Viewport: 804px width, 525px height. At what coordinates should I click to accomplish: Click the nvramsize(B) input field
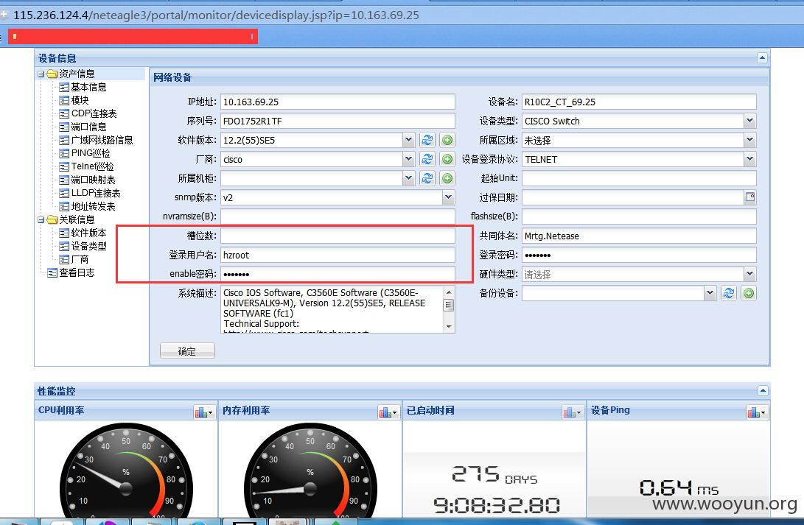click(338, 216)
